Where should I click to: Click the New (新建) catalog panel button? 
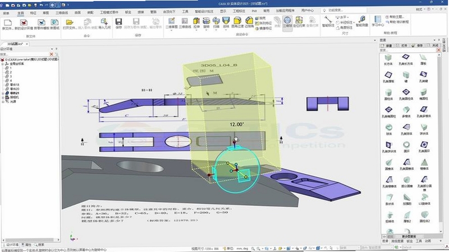click(387, 46)
